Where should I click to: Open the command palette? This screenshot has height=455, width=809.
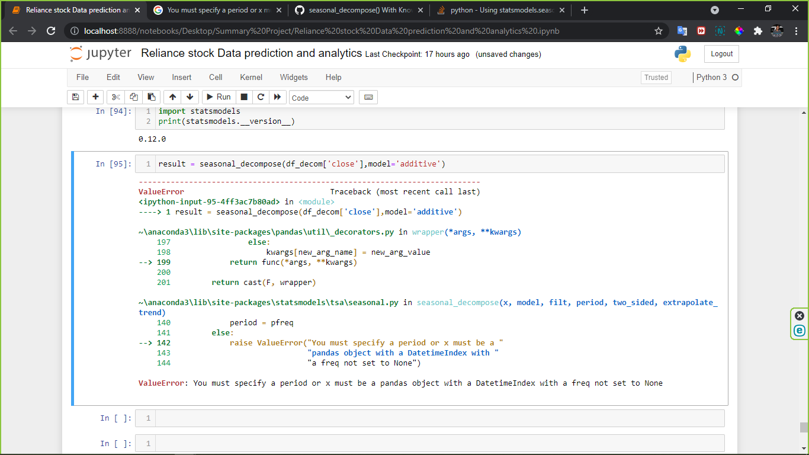pyautogui.click(x=368, y=97)
